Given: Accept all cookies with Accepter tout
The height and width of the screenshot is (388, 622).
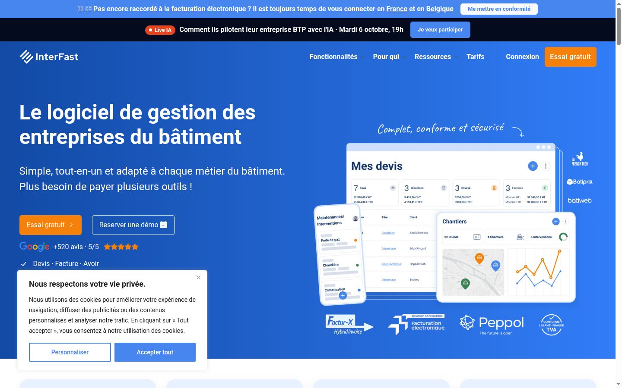Looking at the screenshot, I should click(x=155, y=352).
